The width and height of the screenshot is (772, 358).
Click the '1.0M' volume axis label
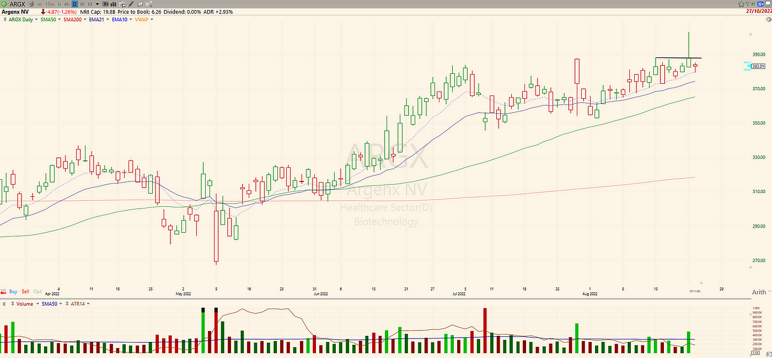point(755,307)
